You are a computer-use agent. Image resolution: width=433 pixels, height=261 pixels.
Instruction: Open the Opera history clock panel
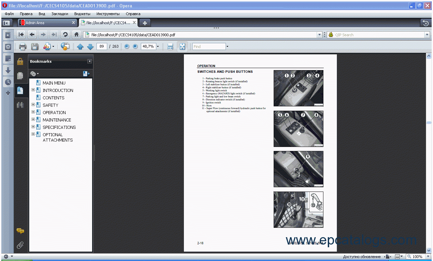8,82
